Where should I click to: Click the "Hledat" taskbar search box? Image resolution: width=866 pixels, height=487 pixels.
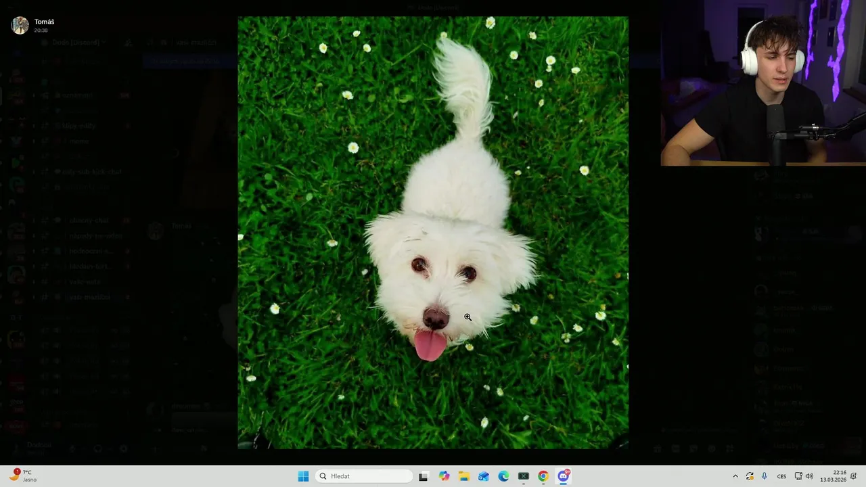365,476
